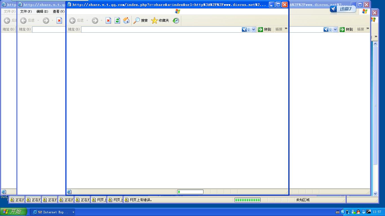Click the question mark icon in right background window
The image size is (385, 216).
(330, 29)
